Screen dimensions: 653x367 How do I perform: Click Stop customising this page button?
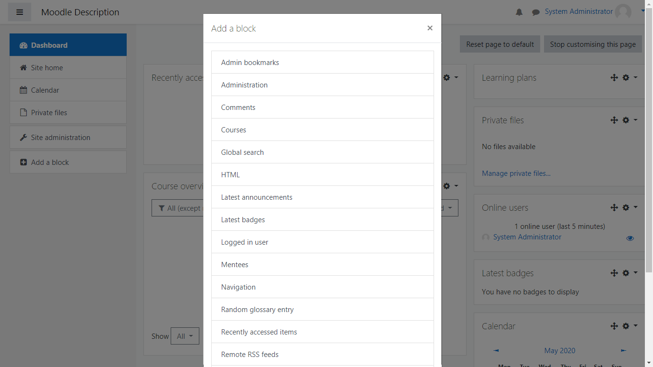coord(593,44)
